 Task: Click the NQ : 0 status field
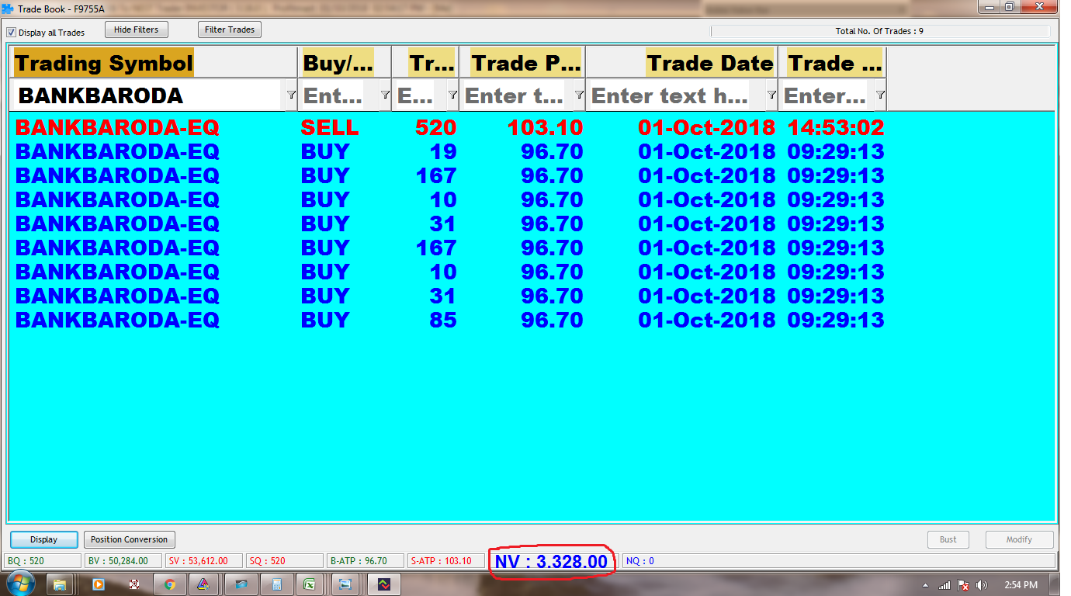[x=838, y=560]
